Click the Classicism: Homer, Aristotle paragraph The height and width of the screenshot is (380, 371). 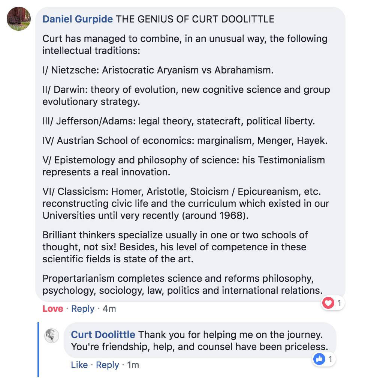[x=186, y=204]
